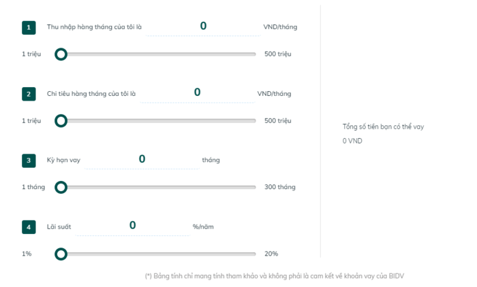Click the step 3 number badge
Screen dimensions: 477x287
pyautogui.click(x=29, y=161)
